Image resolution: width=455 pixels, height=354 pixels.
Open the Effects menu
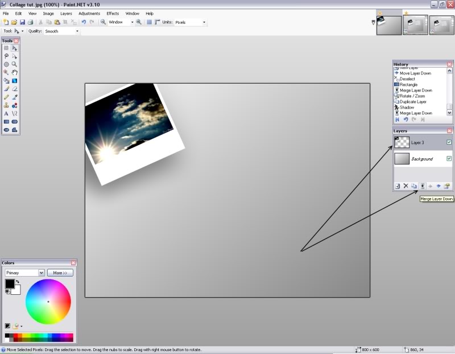point(113,13)
